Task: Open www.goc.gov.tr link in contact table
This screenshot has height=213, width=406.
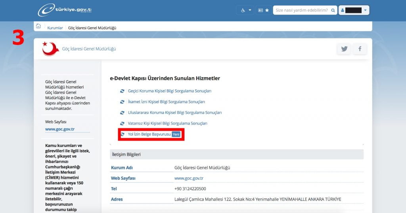Action: click(189, 178)
